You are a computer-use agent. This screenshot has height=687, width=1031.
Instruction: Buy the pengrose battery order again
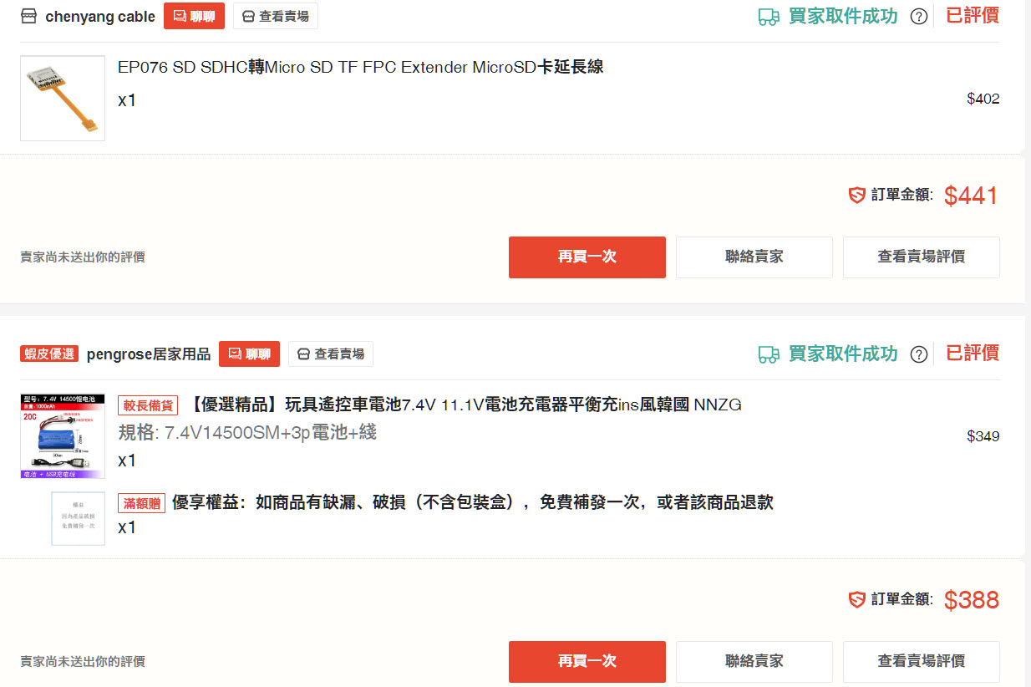coord(587,662)
